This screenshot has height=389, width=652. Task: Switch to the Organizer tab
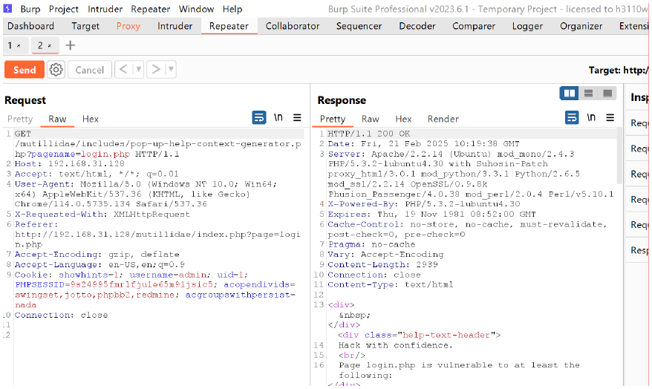[581, 26]
